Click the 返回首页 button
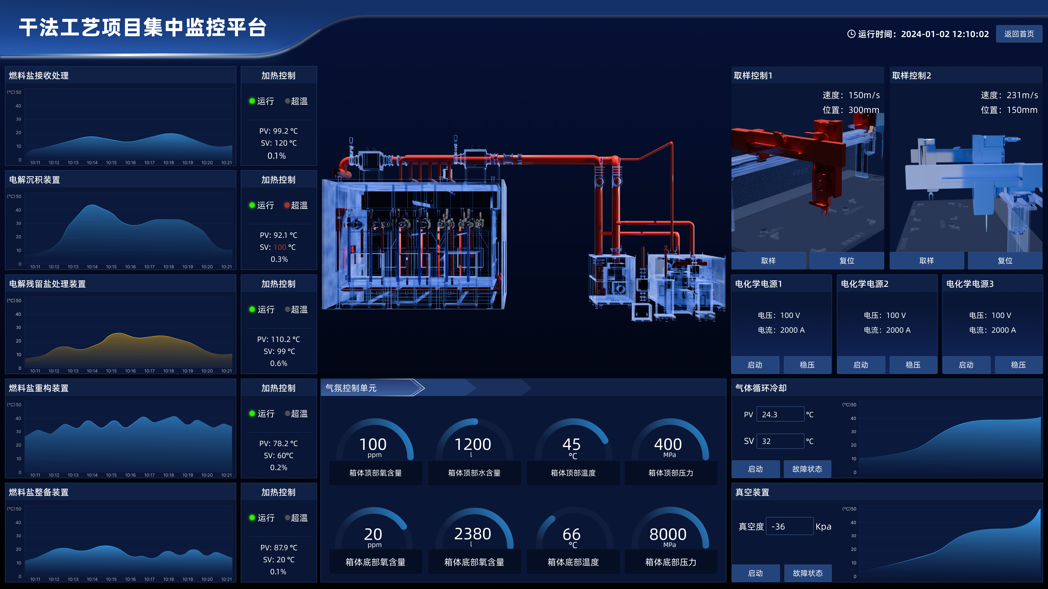Image resolution: width=1048 pixels, height=589 pixels. tap(1019, 34)
